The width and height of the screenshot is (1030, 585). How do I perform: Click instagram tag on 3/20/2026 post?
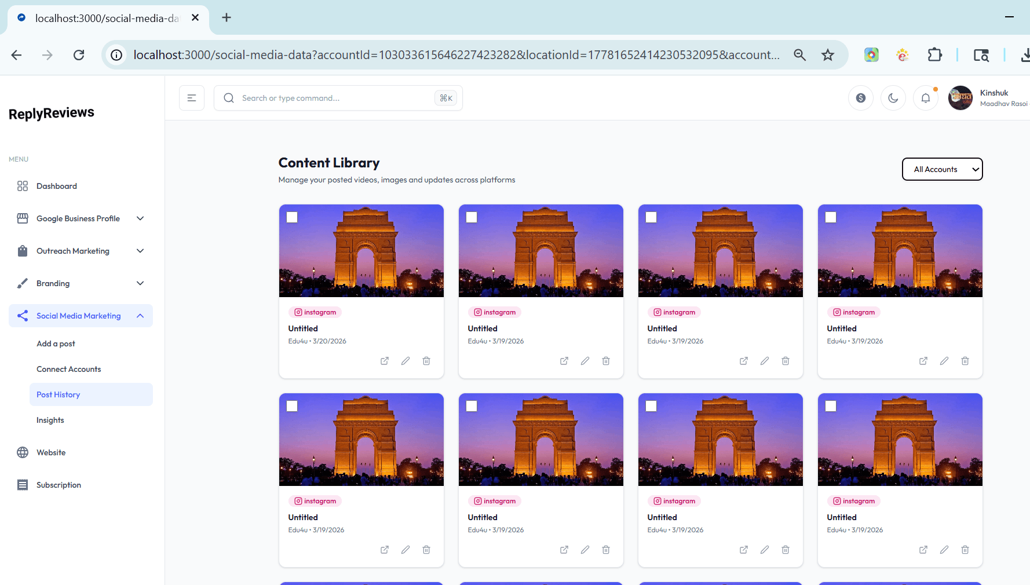[x=315, y=312]
